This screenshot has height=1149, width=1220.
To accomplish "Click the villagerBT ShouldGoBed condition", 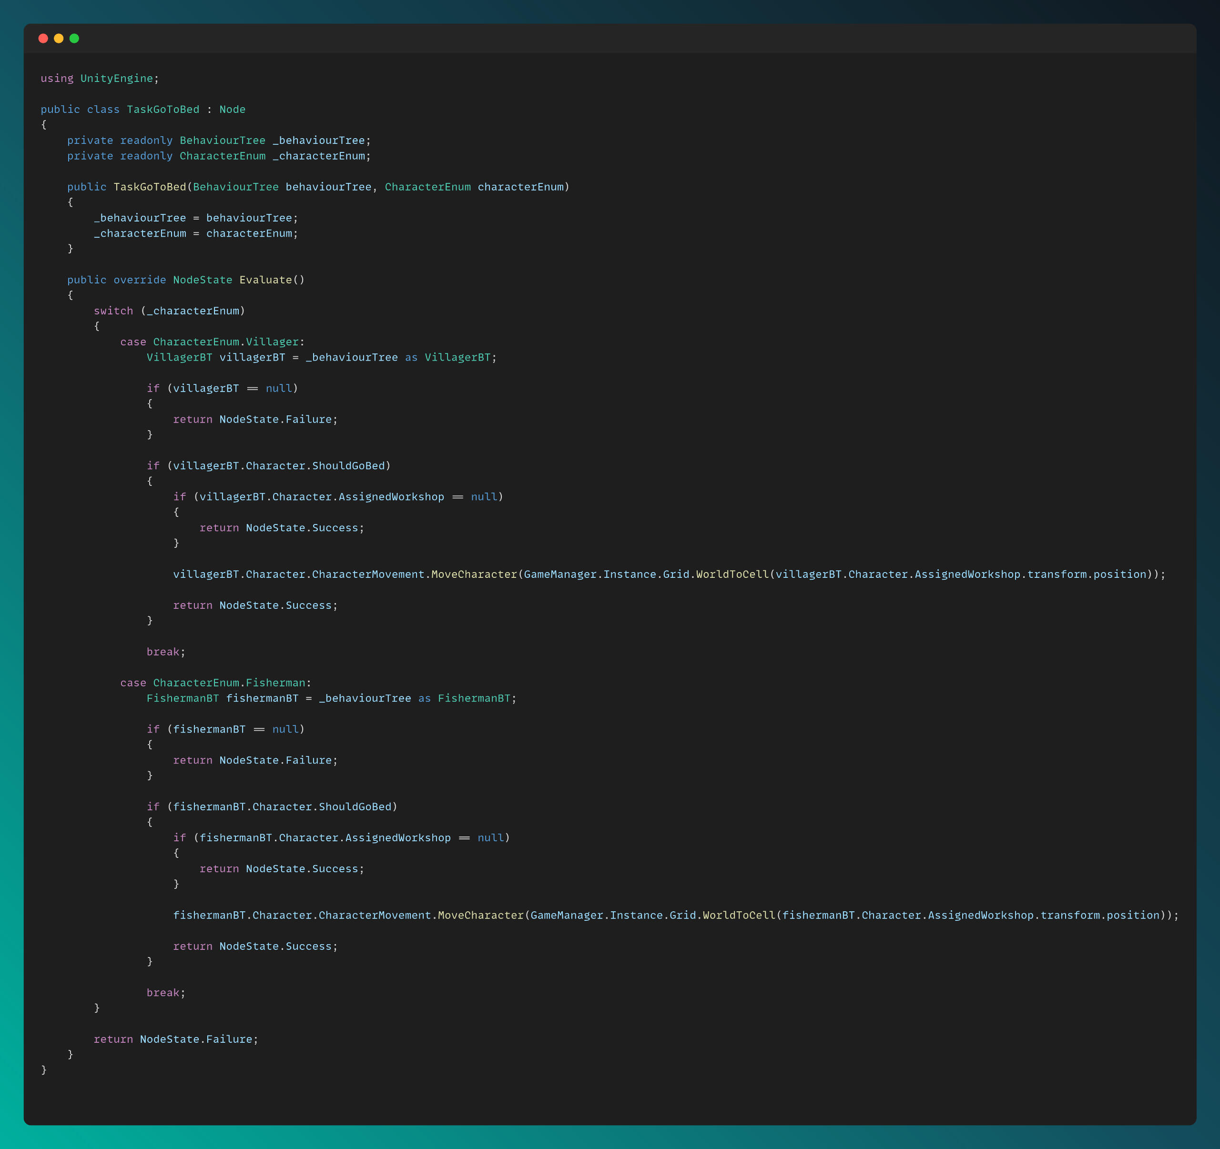I will [x=279, y=465].
